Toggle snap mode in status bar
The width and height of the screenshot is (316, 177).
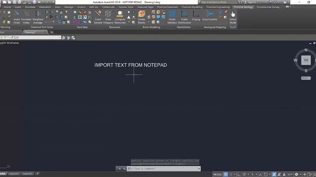(231, 175)
